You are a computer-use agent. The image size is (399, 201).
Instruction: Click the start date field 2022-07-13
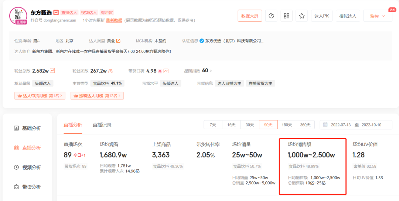(341, 125)
